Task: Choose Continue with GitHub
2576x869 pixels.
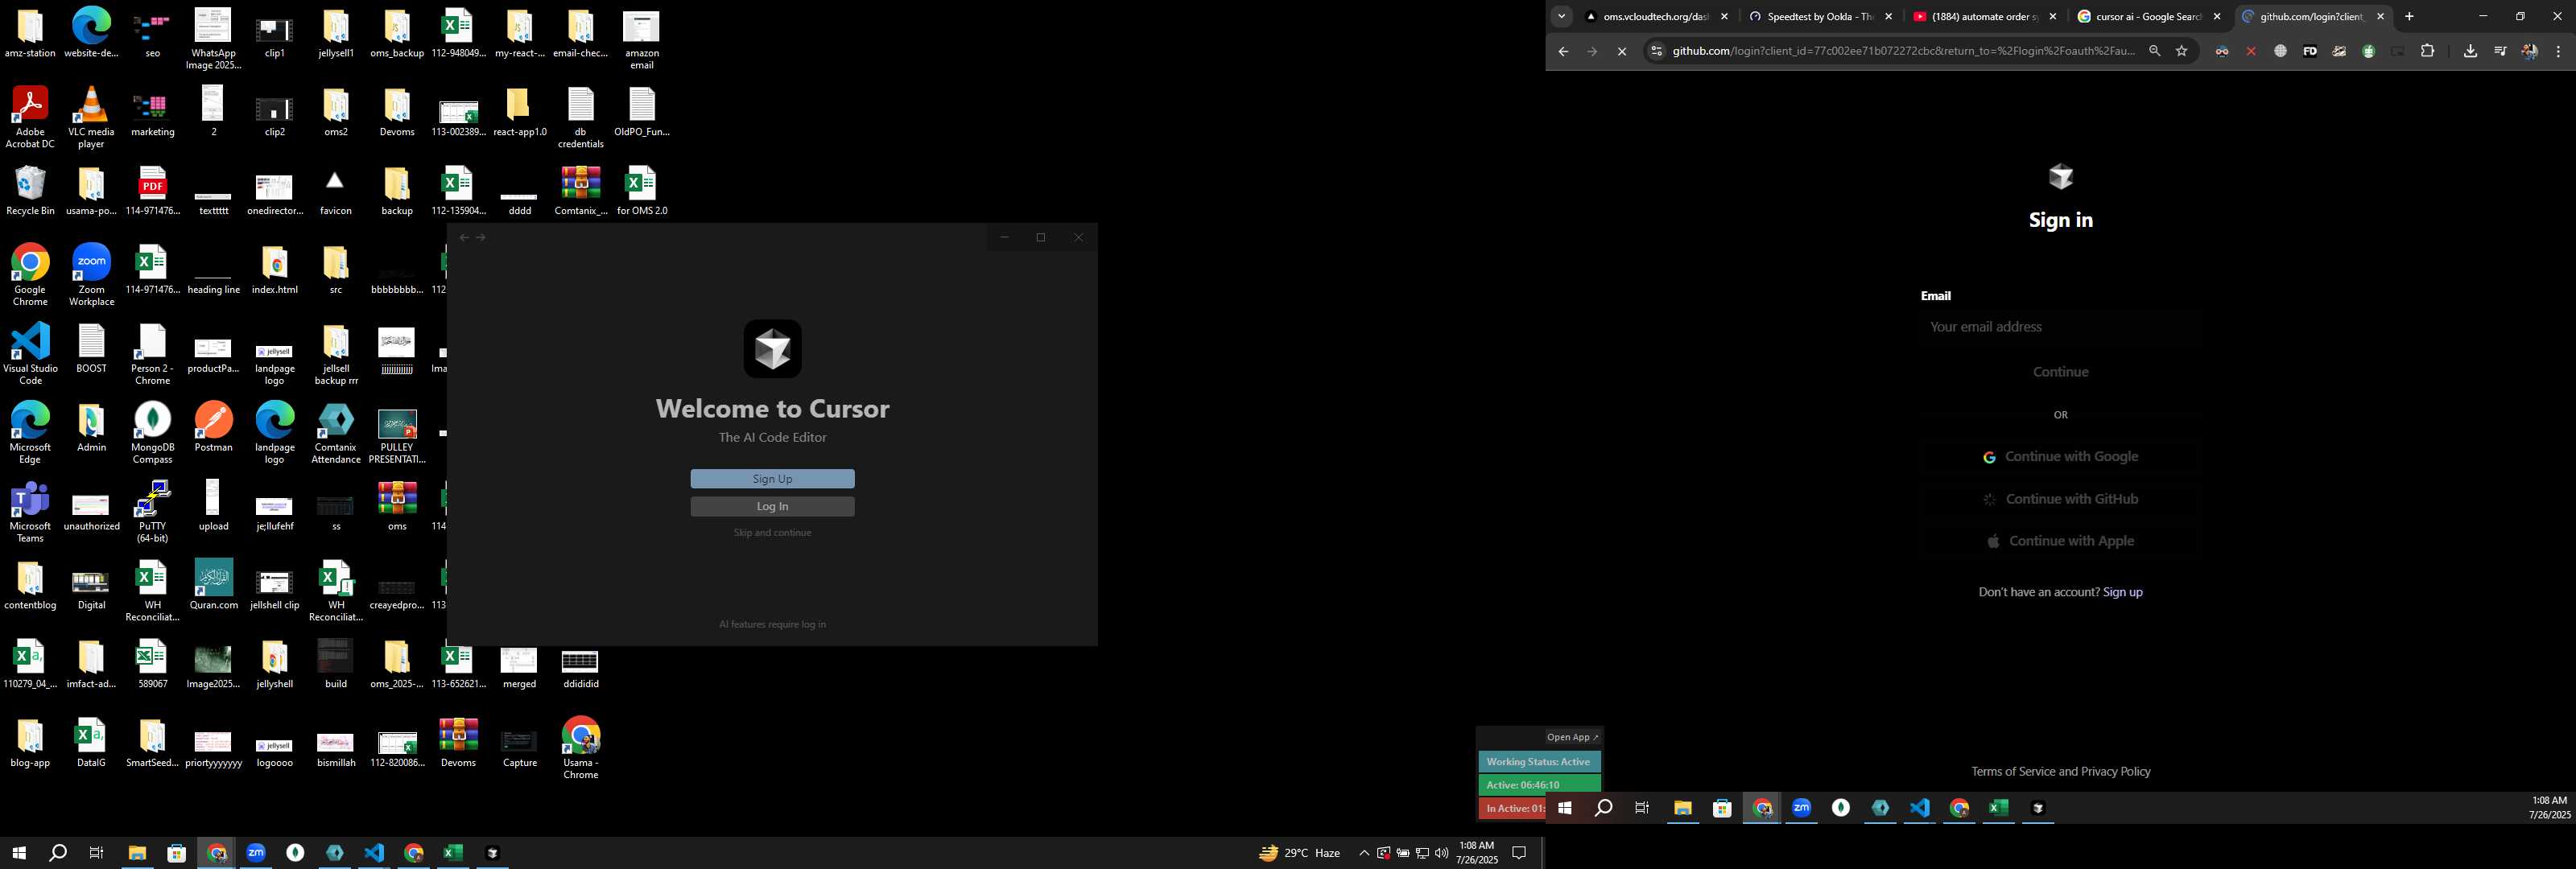Action: (x=2060, y=499)
